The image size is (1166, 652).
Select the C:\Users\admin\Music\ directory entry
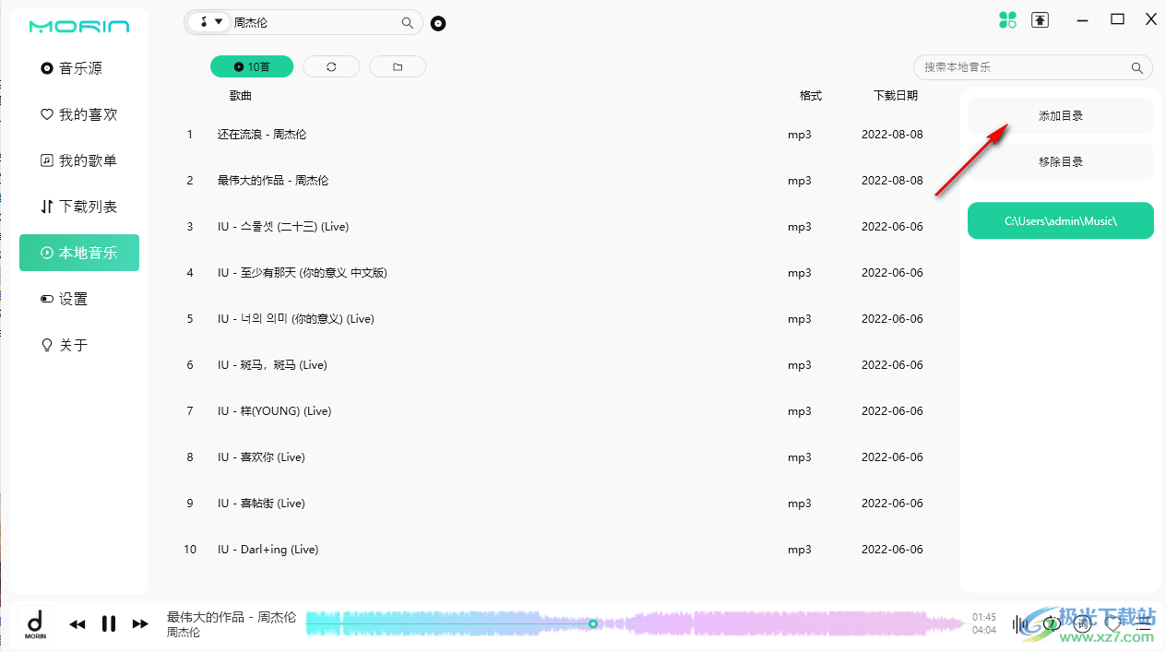coord(1059,220)
